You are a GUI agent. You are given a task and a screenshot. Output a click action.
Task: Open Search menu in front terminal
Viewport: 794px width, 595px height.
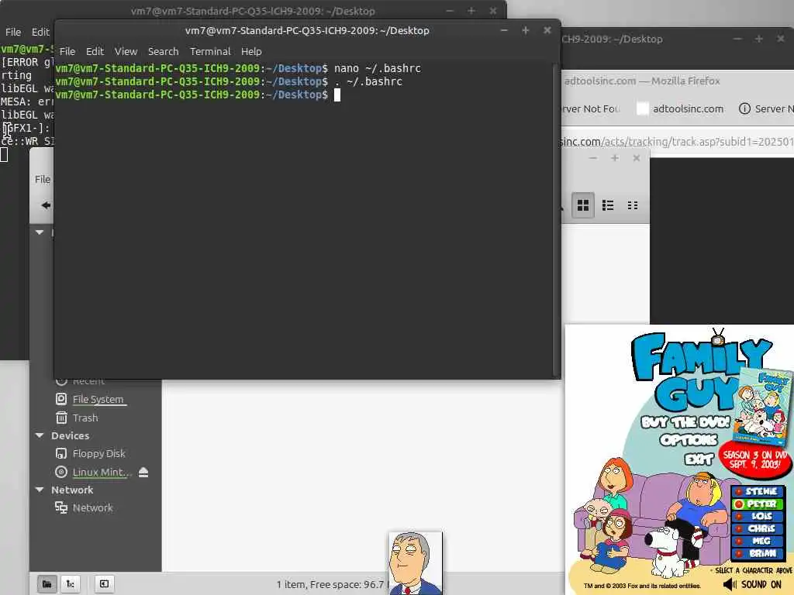(x=163, y=51)
